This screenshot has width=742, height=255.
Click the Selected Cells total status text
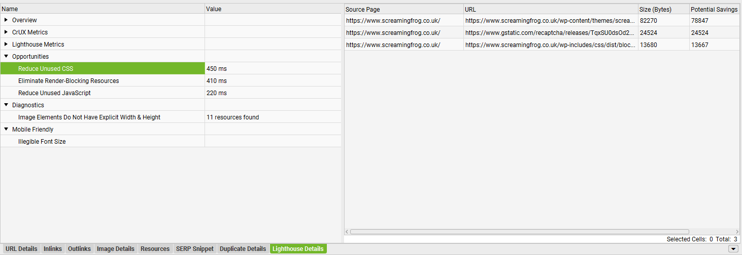tap(702, 239)
